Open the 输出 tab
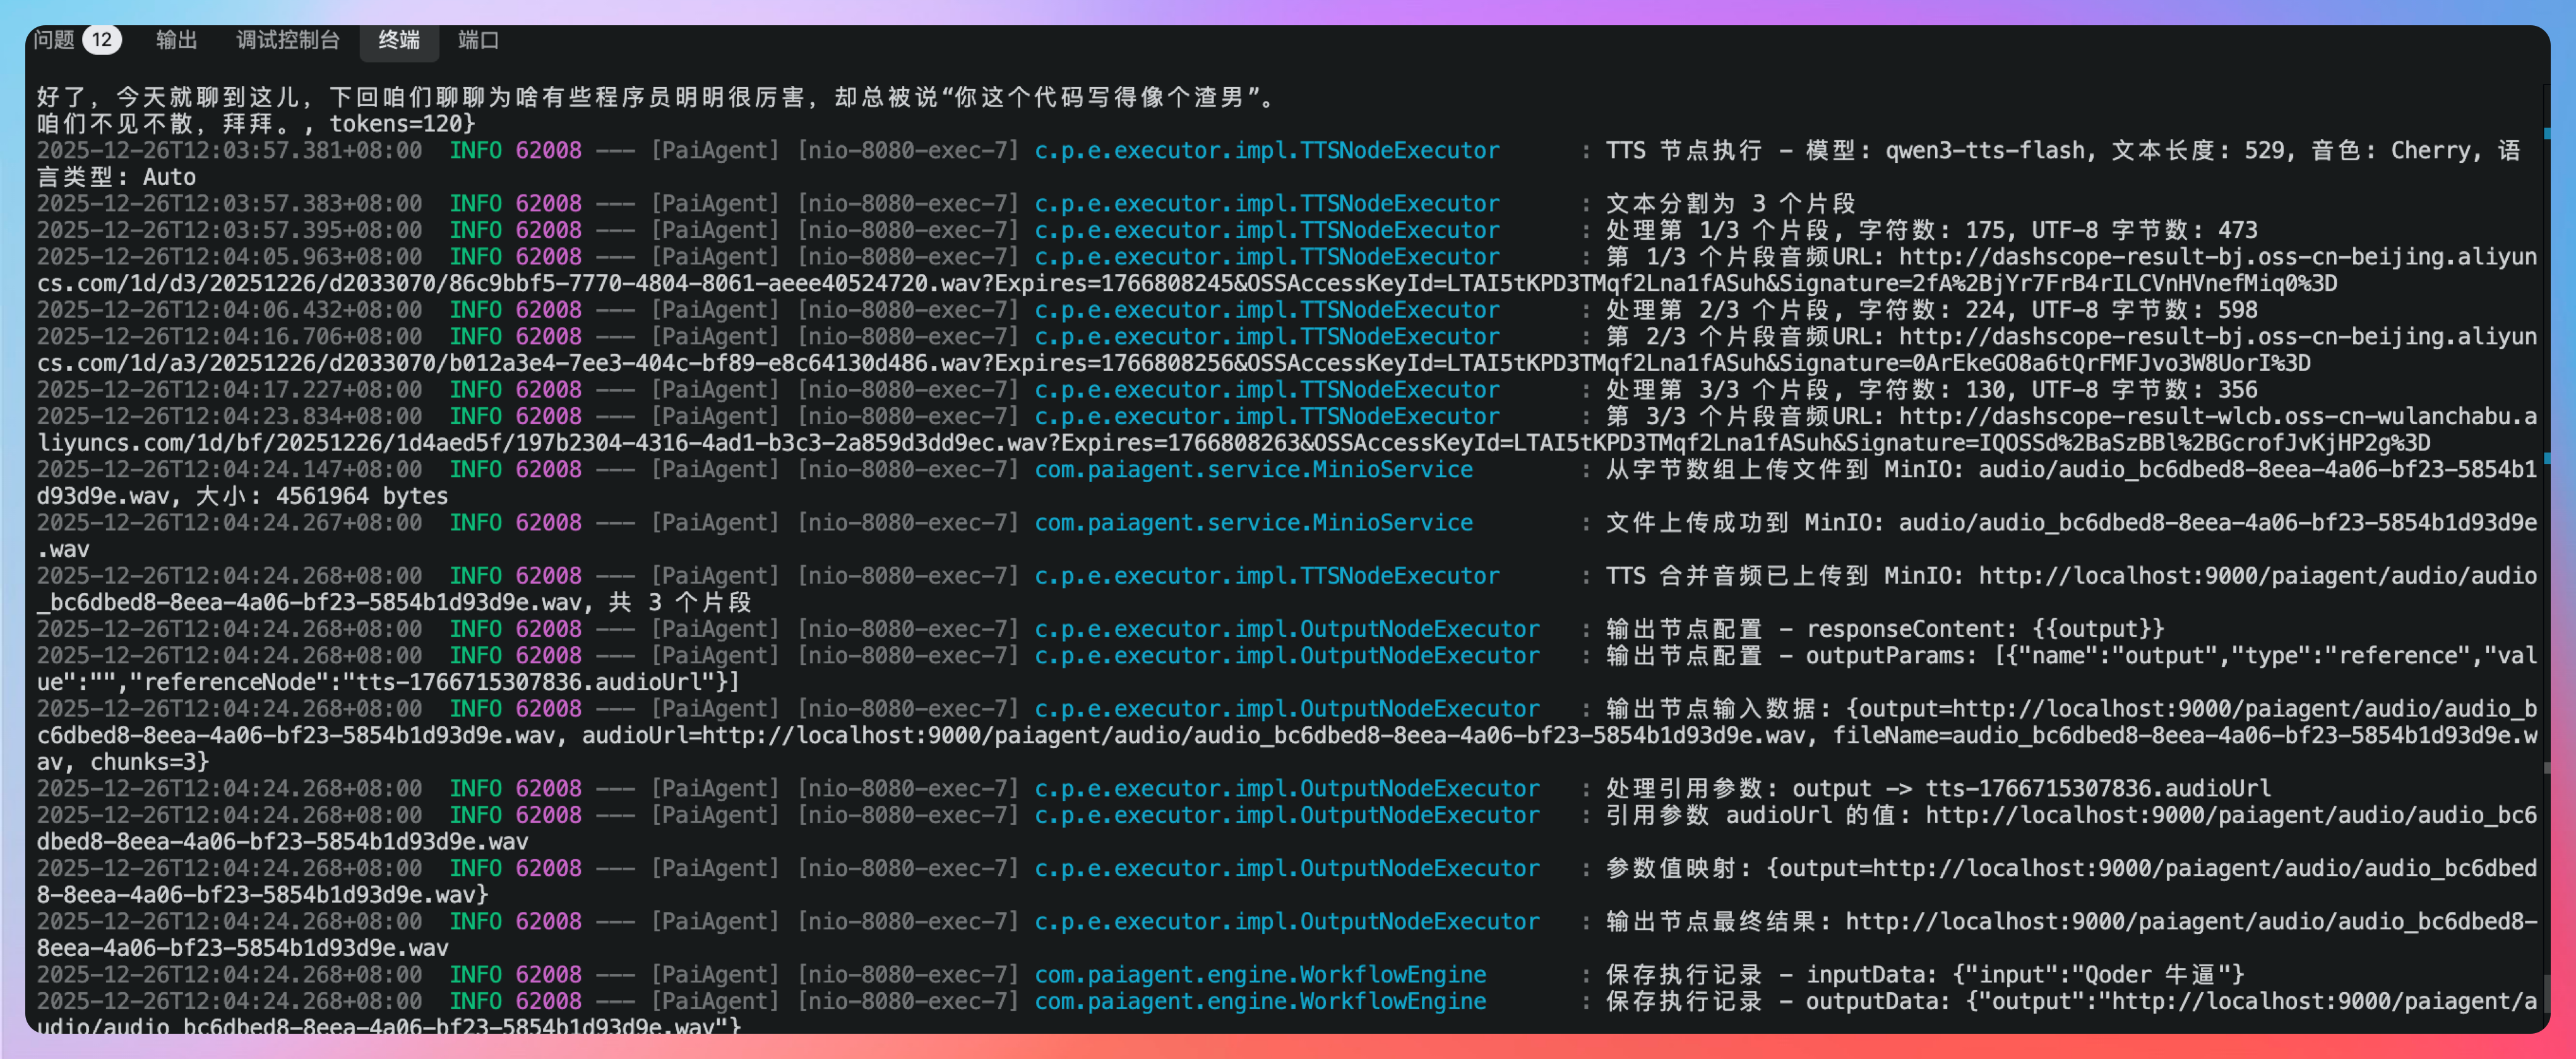This screenshot has width=2576, height=1059. pos(177,40)
